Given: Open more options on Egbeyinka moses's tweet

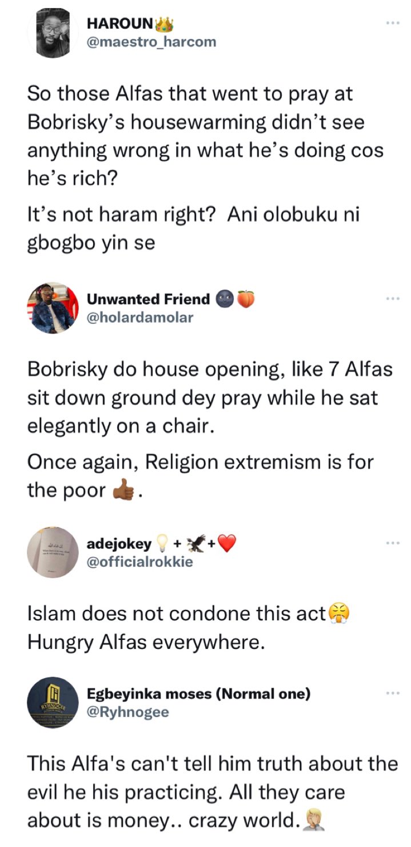Looking at the screenshot, I should coord(392,693).
